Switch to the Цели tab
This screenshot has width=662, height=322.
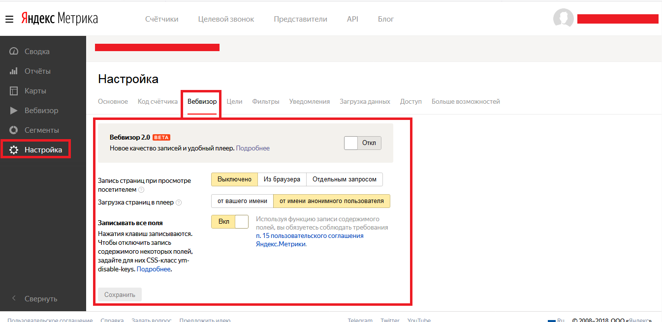[234, 102]
